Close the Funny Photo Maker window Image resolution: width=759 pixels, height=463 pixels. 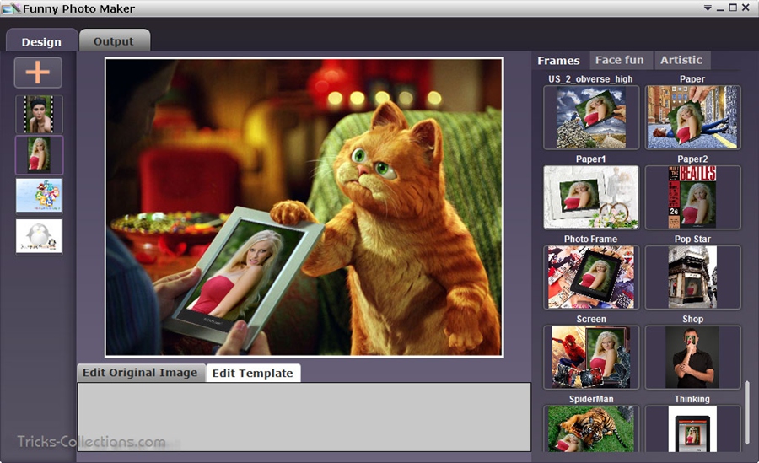[x=746, y=8]
